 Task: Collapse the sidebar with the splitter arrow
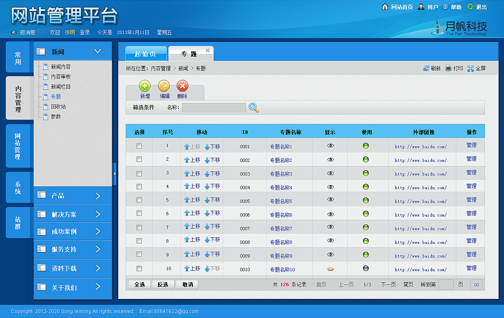coord(115,174)
